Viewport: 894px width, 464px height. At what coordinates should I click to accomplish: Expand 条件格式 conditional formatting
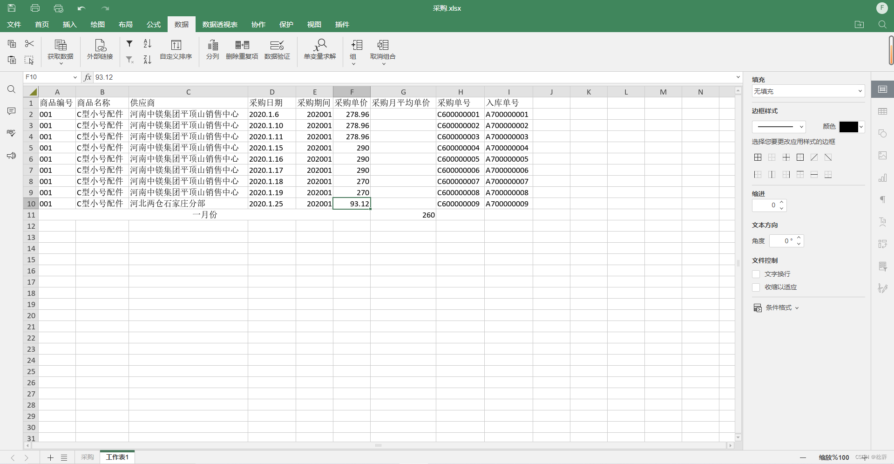click(777, 308)
